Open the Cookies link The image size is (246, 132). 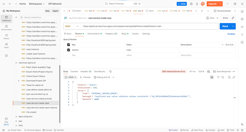pos(231,34)
